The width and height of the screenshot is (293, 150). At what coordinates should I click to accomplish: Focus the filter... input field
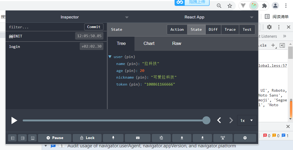click(45, 27)
